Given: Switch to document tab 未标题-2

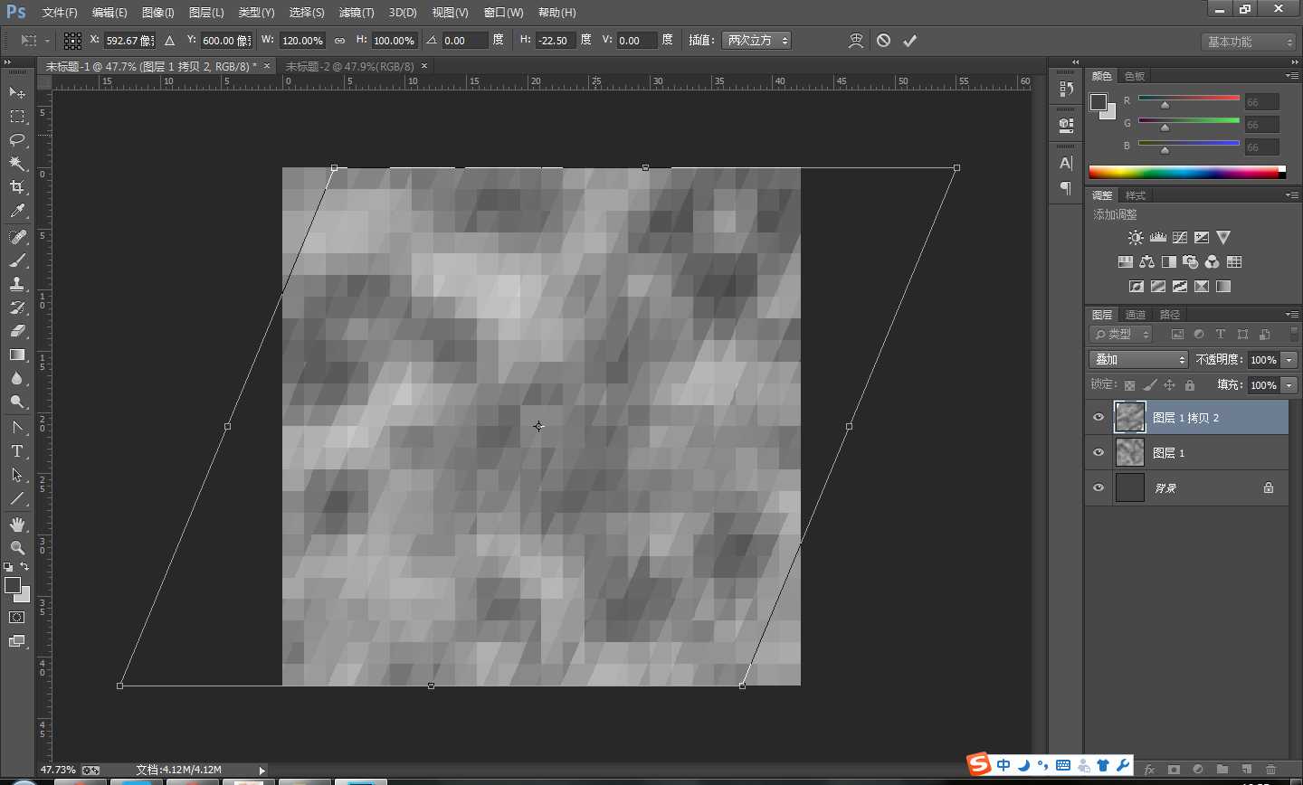Looking at the screenshot, I should 350,66.
